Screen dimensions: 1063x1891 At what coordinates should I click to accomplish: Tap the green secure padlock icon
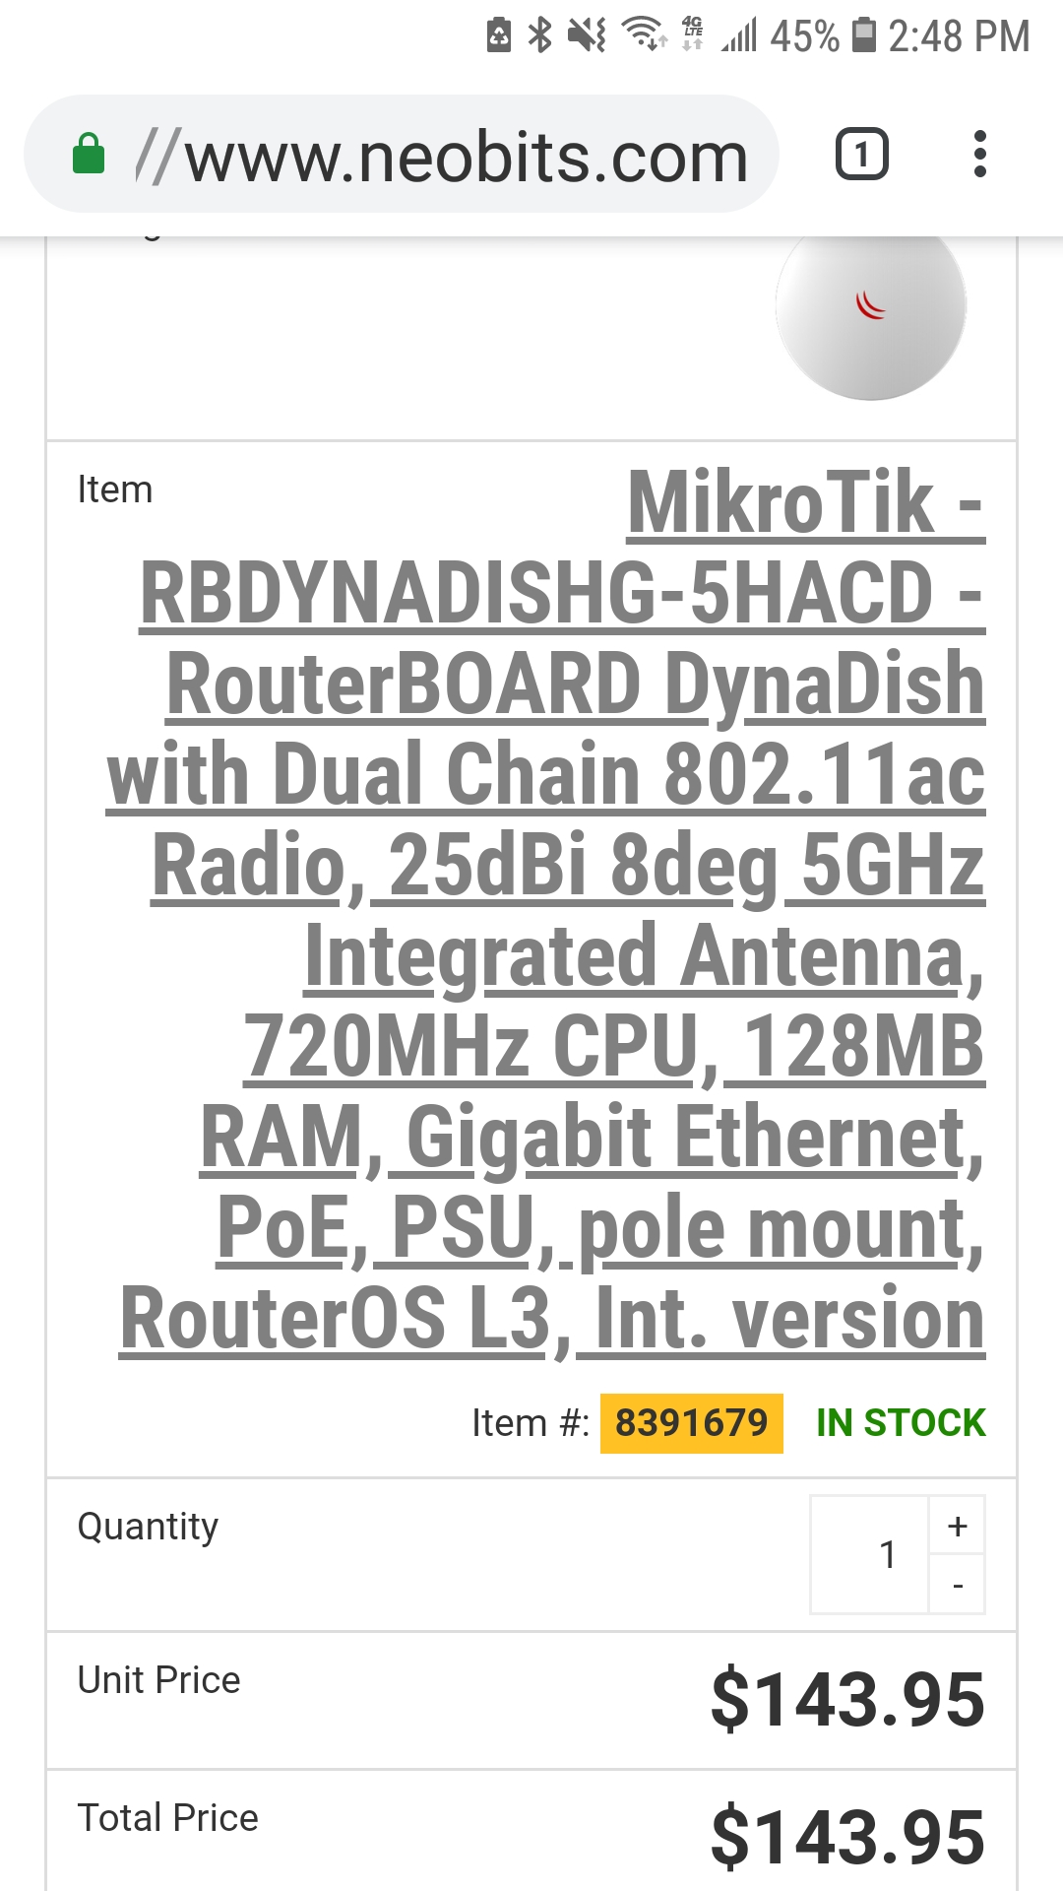tap(89, 155)
